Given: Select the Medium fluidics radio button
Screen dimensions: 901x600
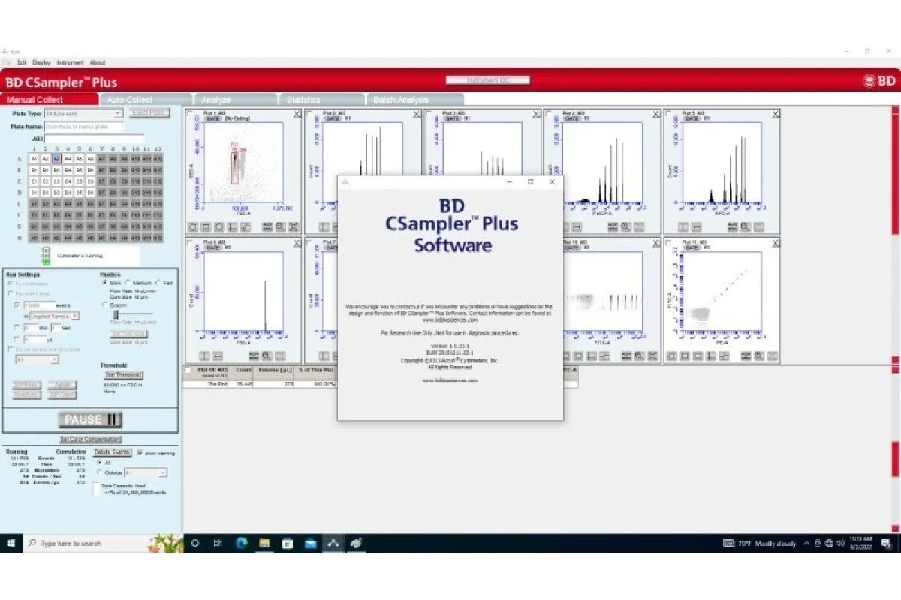Looking at the screenshot, I should (127, 283).
